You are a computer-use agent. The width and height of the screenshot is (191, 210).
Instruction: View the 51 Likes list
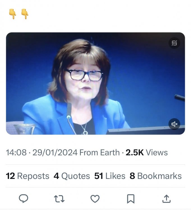tap(110, 176)
